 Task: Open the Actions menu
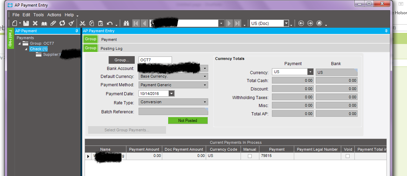click(54, 15)
